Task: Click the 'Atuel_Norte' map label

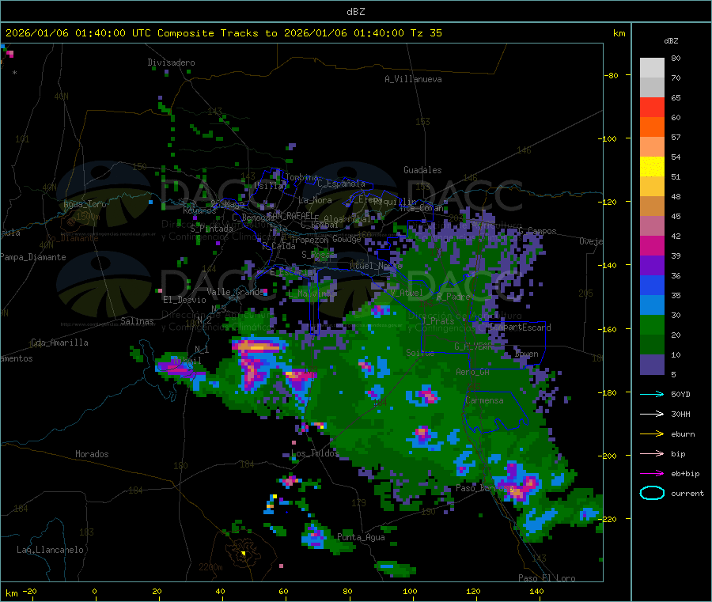Action: 376,266
